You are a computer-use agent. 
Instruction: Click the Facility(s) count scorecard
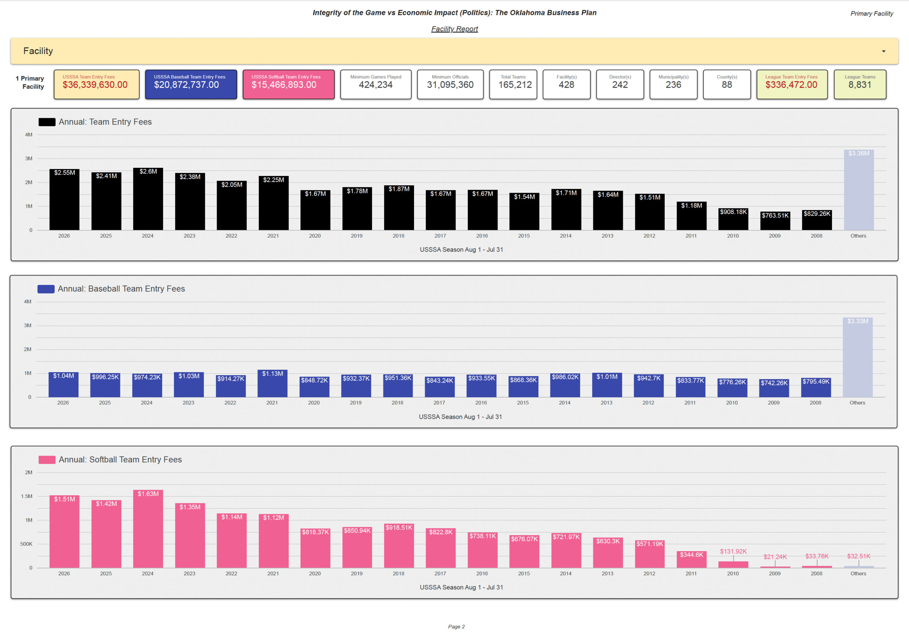point(567,84)
